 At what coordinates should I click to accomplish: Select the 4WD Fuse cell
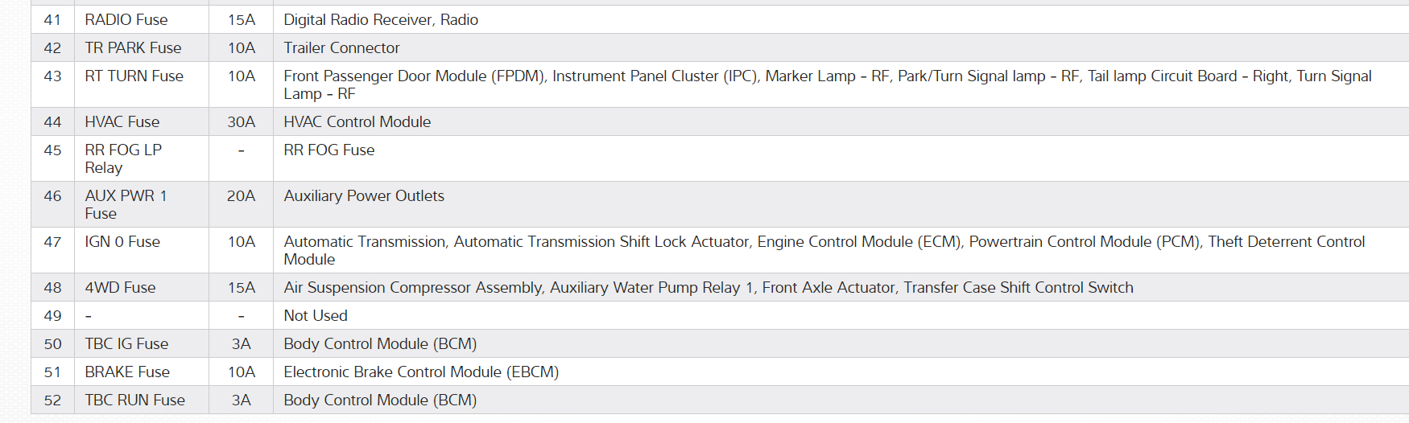[x=120, y=288]
